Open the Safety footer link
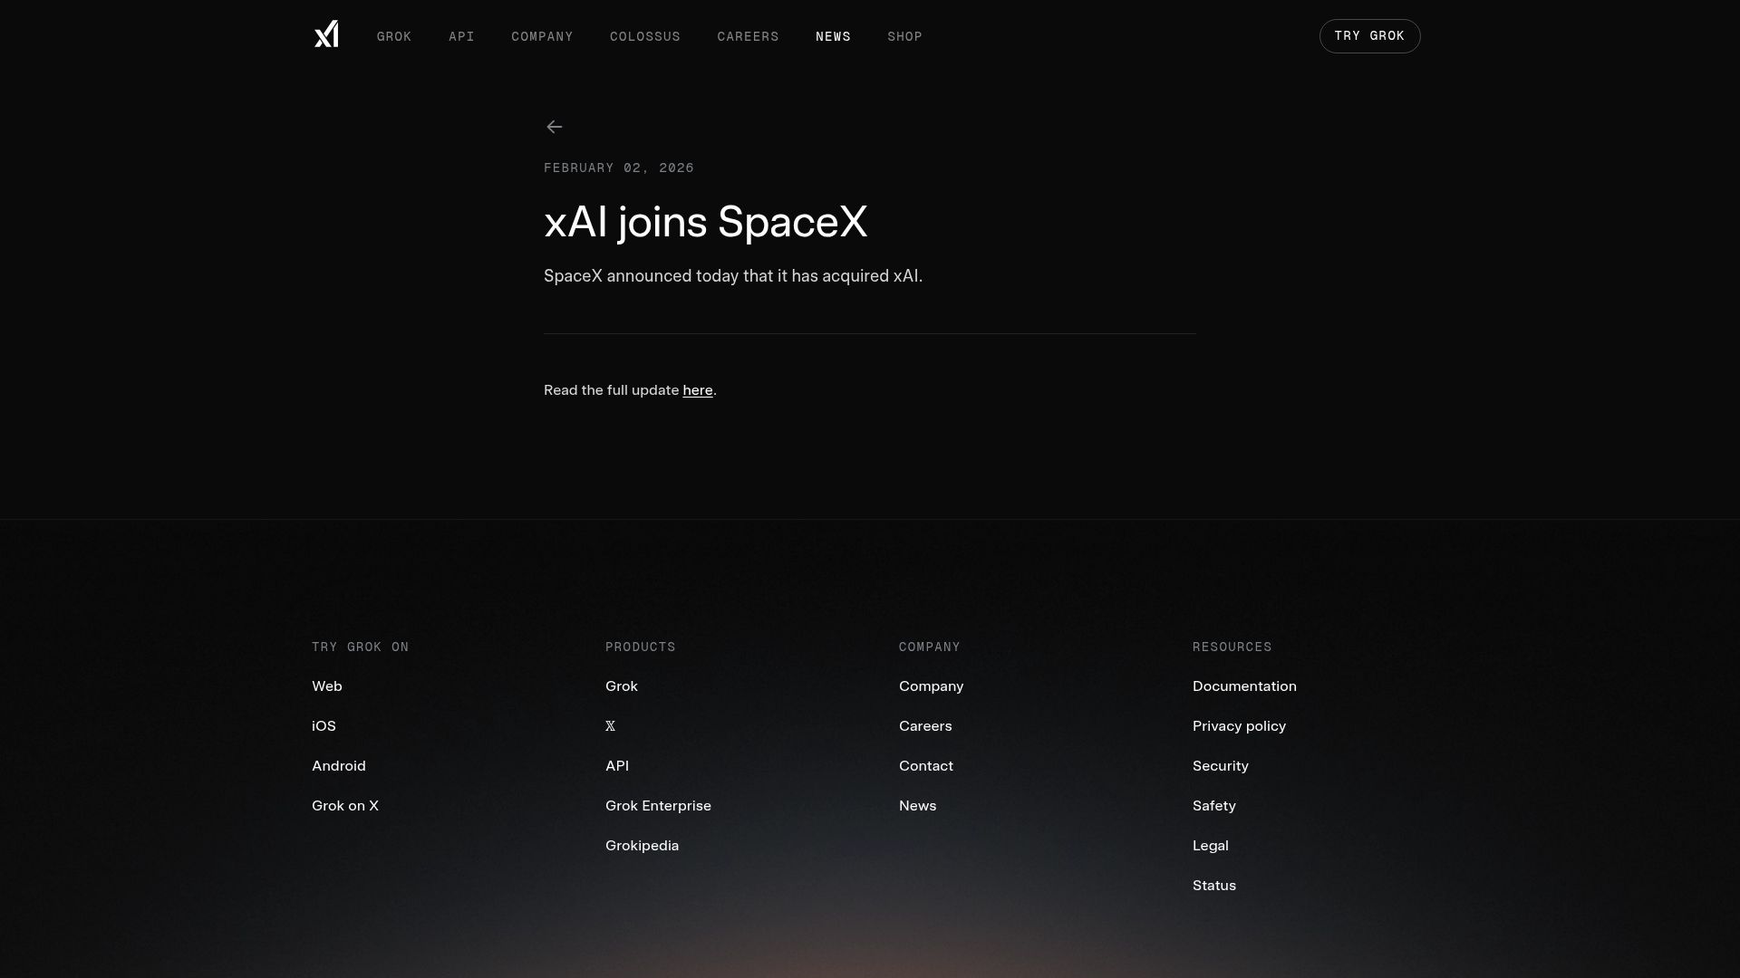The width and height of the screenshot is (1740, 978). tap(1214, 806)
